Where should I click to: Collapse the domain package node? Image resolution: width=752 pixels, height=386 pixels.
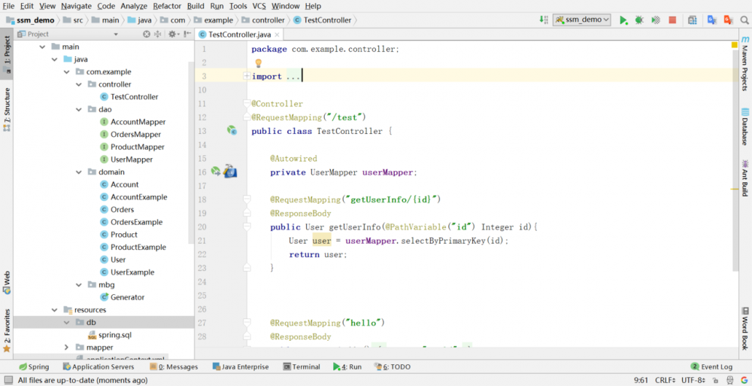79,172
